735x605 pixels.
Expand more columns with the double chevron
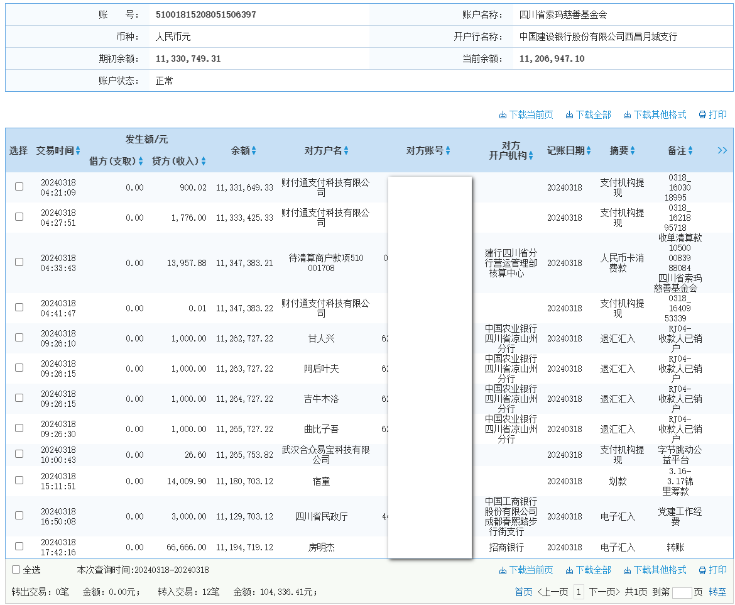[722, 151]
